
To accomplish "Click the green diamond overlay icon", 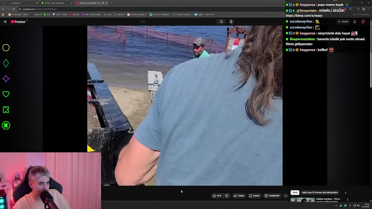I will click(x=6, y=63).
